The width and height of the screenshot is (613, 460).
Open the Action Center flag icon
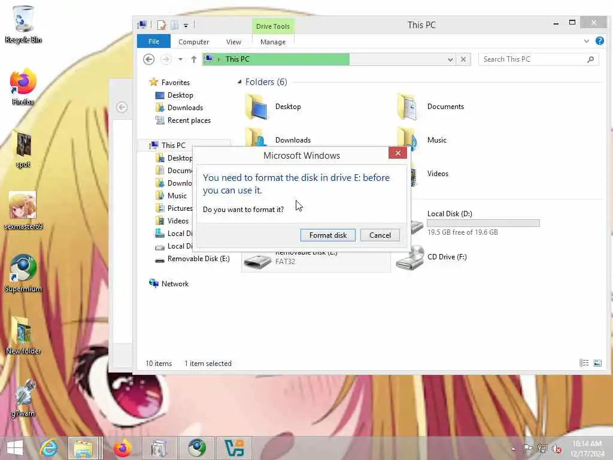527,448
